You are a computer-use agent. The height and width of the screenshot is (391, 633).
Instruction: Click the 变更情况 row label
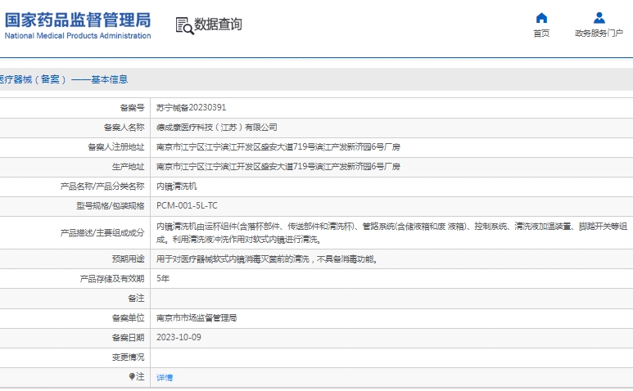coord(128,357)
